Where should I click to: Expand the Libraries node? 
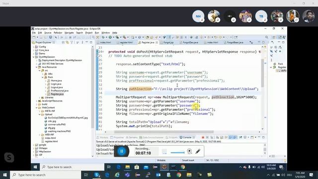40,97
